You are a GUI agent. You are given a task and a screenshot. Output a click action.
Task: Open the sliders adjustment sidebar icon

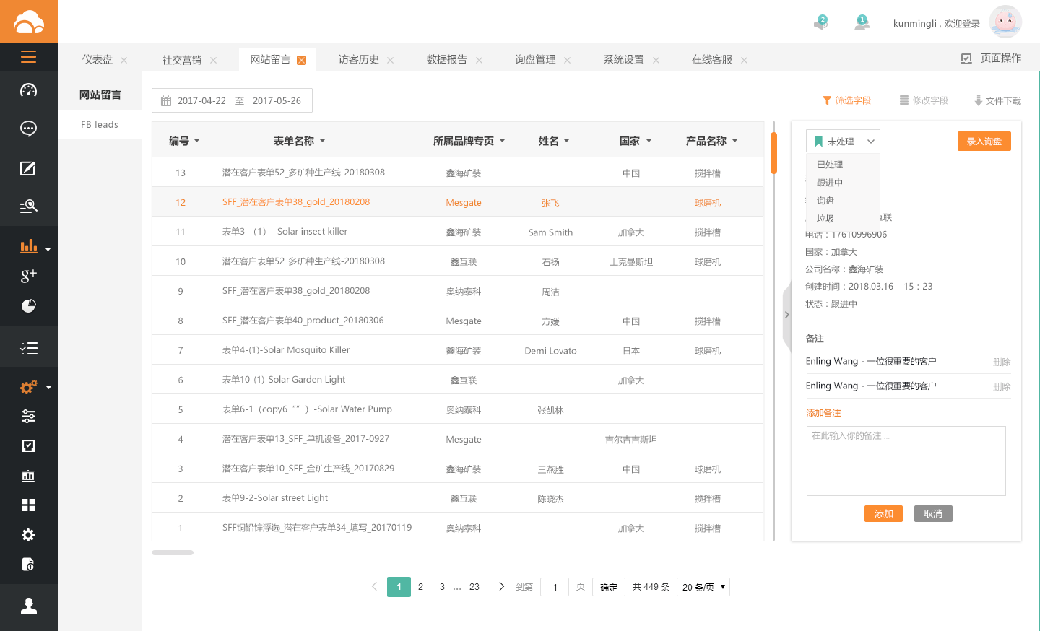pos(29,417)
